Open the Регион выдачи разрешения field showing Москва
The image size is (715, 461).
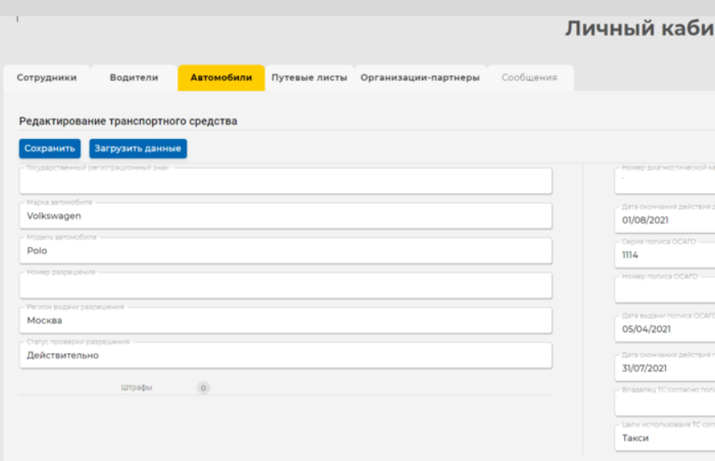(285, 320)
